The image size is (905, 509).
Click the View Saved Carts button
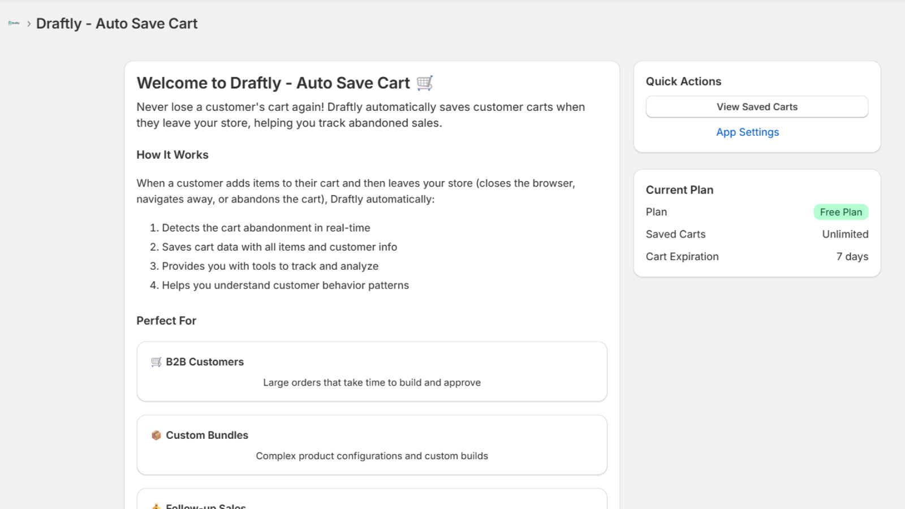[x=756, y=106]
